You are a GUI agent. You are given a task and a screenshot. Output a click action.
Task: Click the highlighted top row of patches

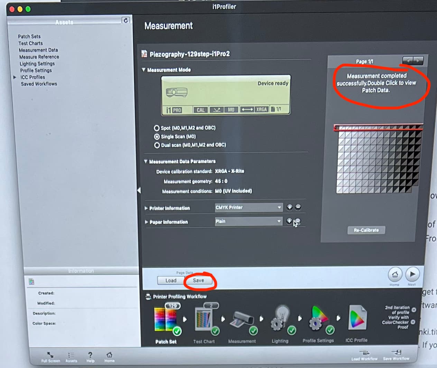pos(378,128)
